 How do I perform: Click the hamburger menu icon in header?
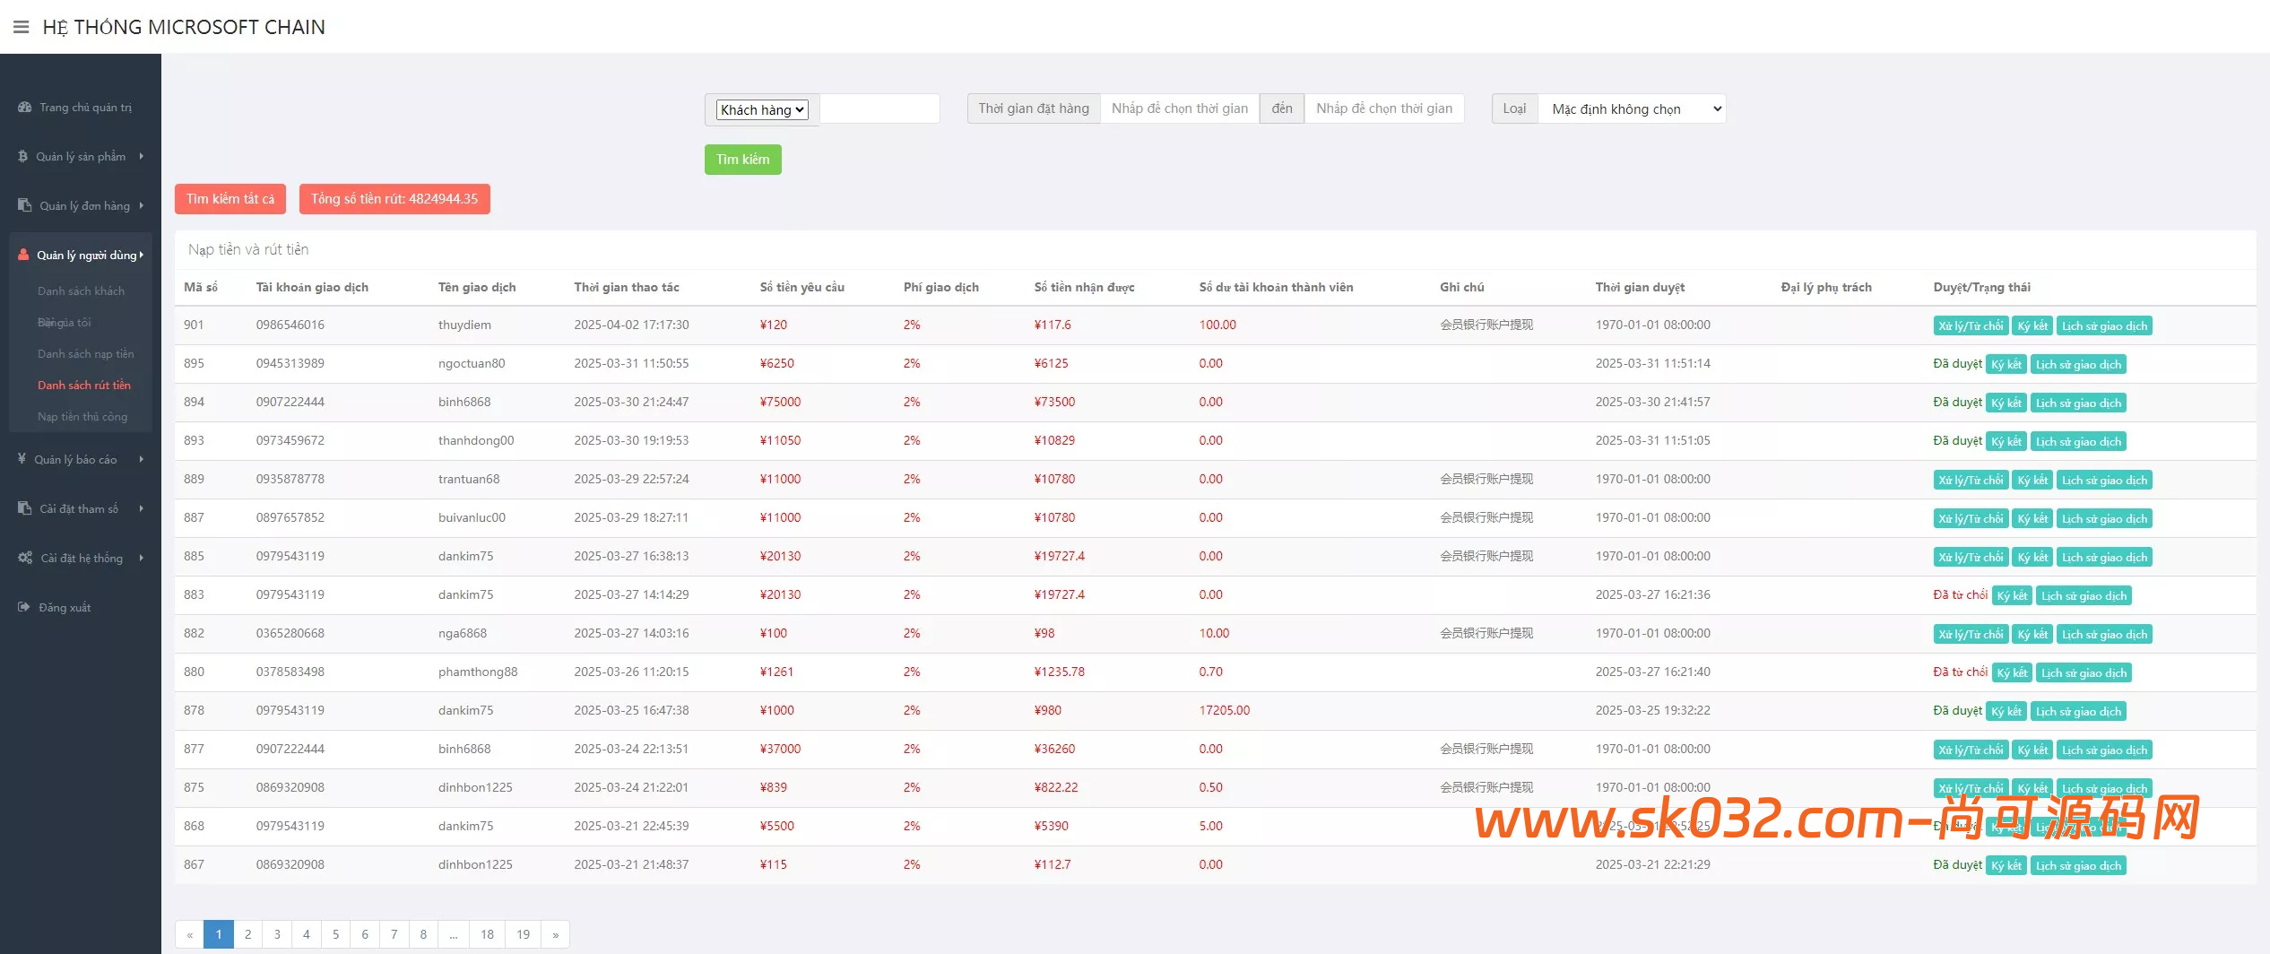(x=21, y=27)
